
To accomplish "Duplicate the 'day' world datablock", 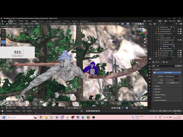I will [x=178, y=66].
